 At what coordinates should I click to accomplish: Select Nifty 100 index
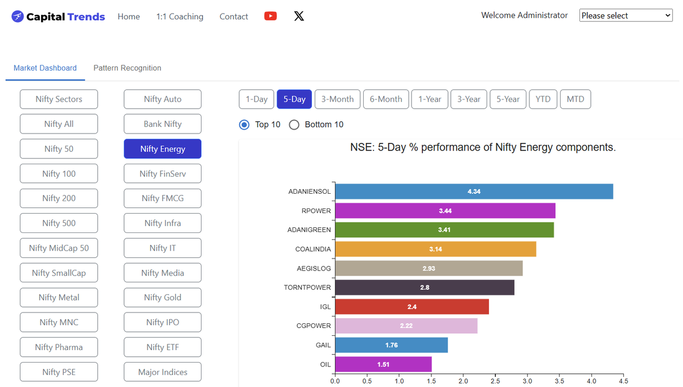[59, 173]
